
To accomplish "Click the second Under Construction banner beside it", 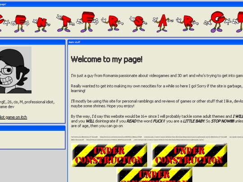I will pyautogui.click(x=189, y=155).
